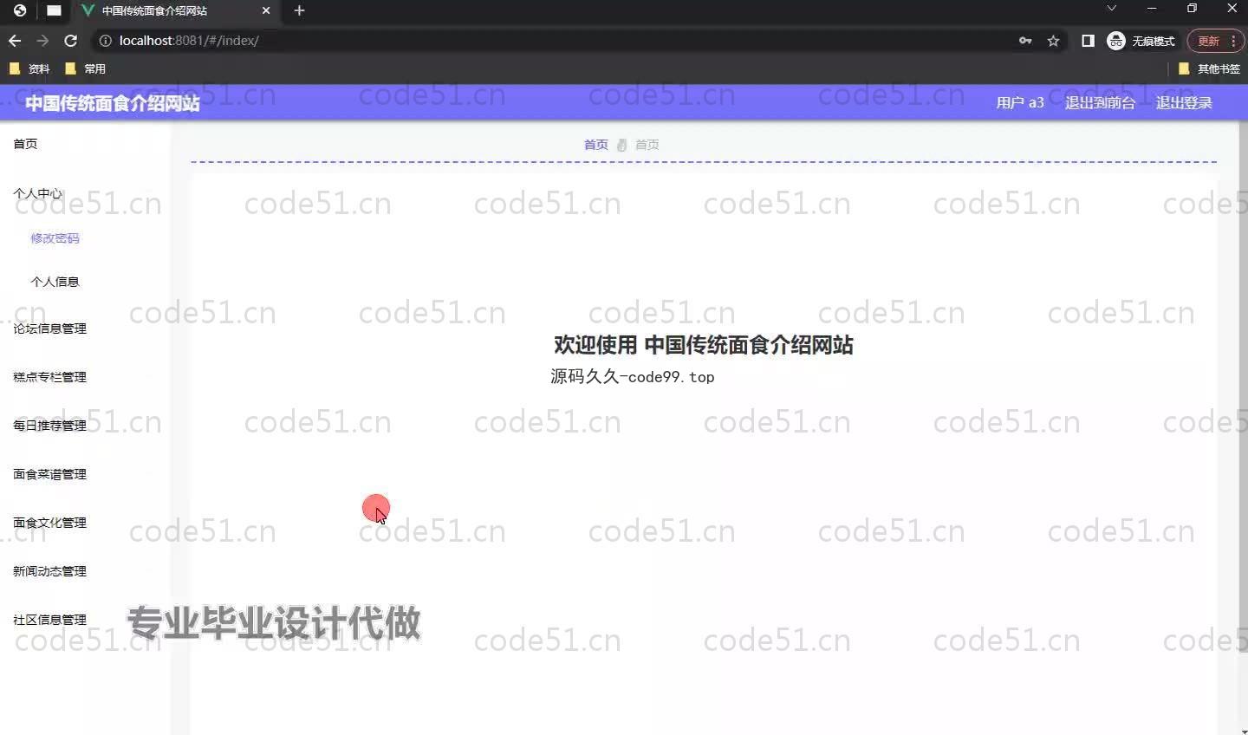Bookmark this page with the star icon

[1053, 41]
